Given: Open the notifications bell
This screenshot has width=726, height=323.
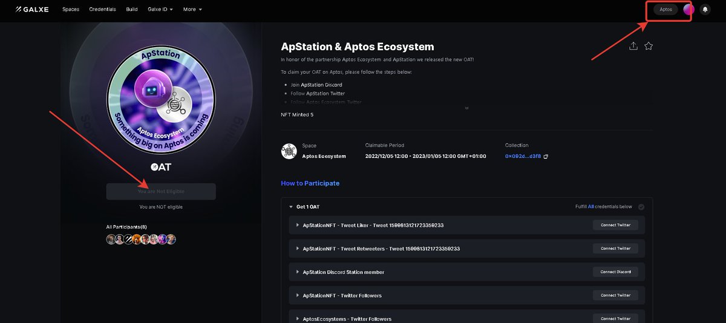Looking at the screenshot, I should pos(705,10).
